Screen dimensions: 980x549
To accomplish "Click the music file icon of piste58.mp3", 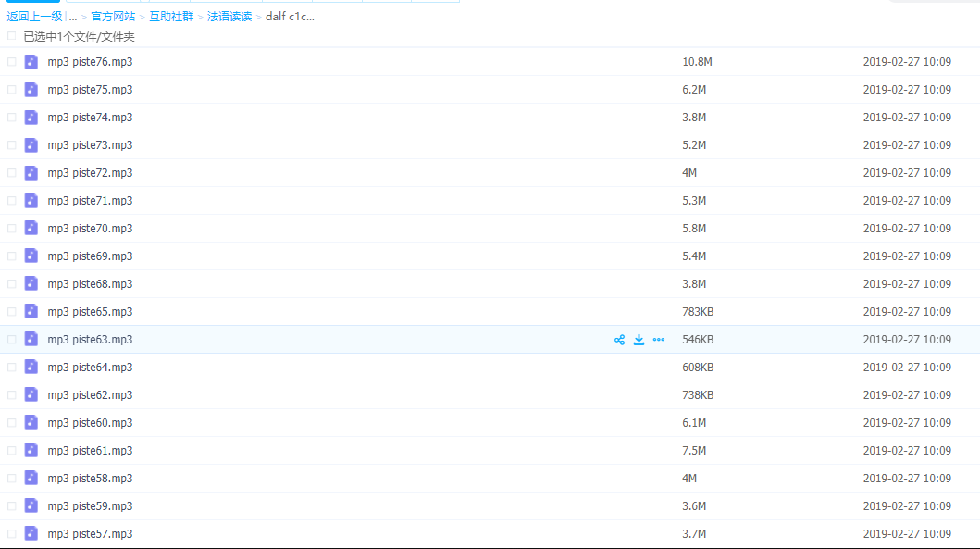I will tap(31, 479).
